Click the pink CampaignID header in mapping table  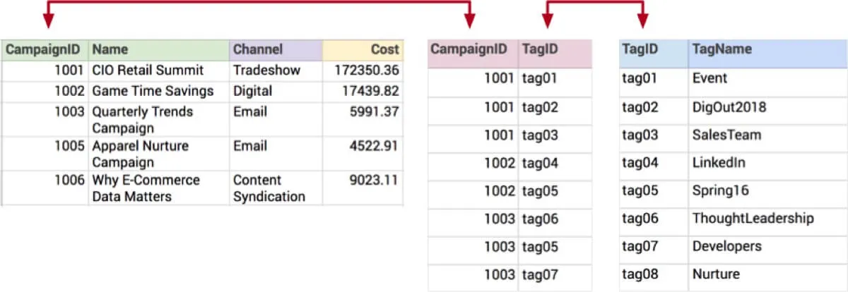point(472,49)
